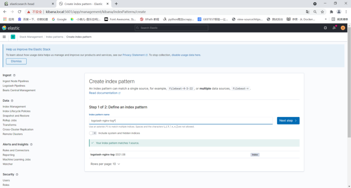Open the reading list button
Viewport: 351px width, 188px height.
coord(340,19)
